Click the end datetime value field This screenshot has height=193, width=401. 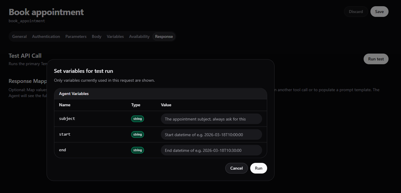[x=211, y=150]
